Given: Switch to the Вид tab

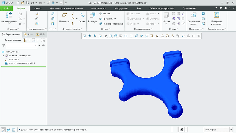Looking at the screenshot, I should coord(139,8).
